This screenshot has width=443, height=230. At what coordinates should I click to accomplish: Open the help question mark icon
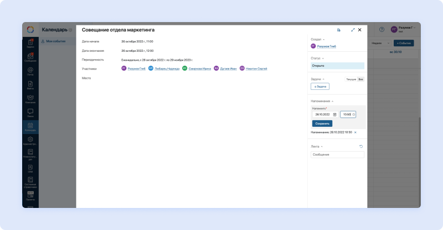[382, 29]
